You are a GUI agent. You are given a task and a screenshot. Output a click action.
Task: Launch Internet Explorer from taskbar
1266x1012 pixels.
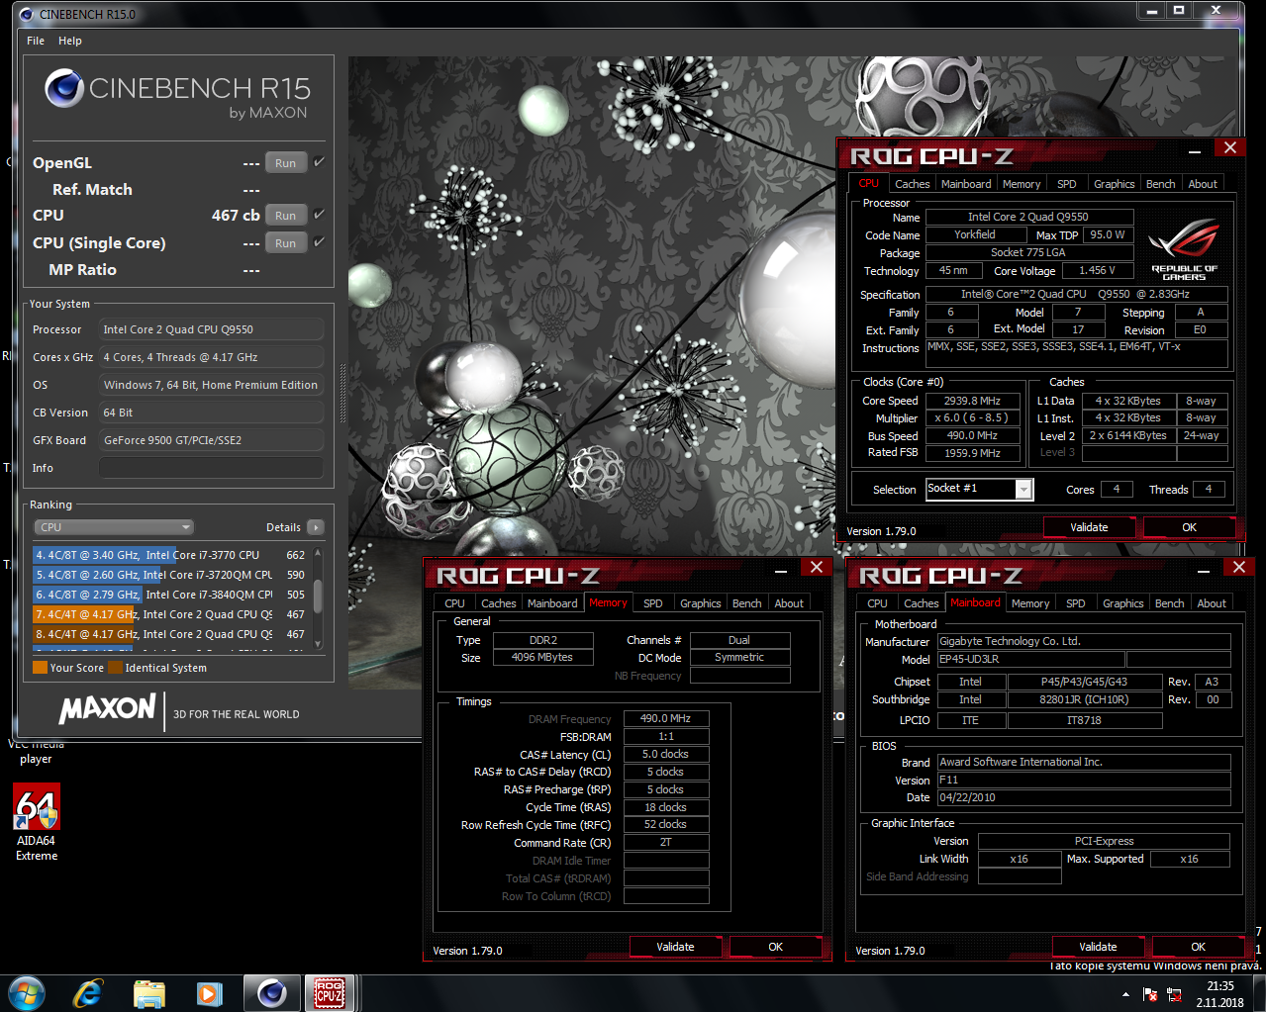click(x=88, y=993)
